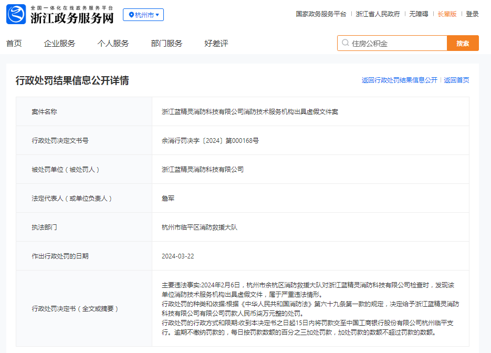Focus the 住房公积金 search input field

396,44
